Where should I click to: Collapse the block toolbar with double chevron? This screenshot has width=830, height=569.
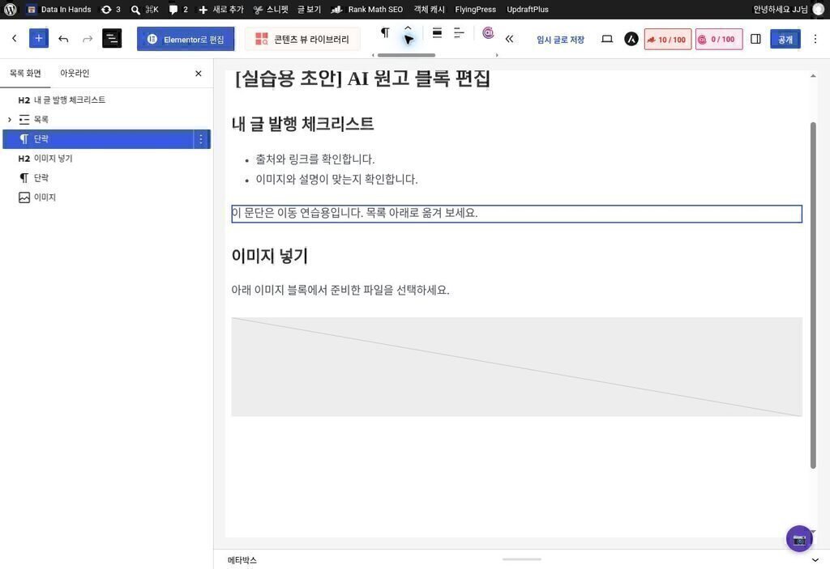(x=509, y=39)
